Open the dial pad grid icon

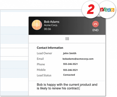pyautogui.click(x=67, y=39)
